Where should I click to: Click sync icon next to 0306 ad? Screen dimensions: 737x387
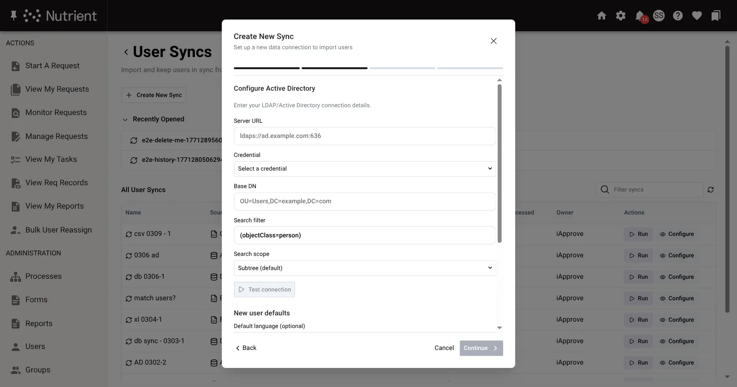tap(129, 255)
